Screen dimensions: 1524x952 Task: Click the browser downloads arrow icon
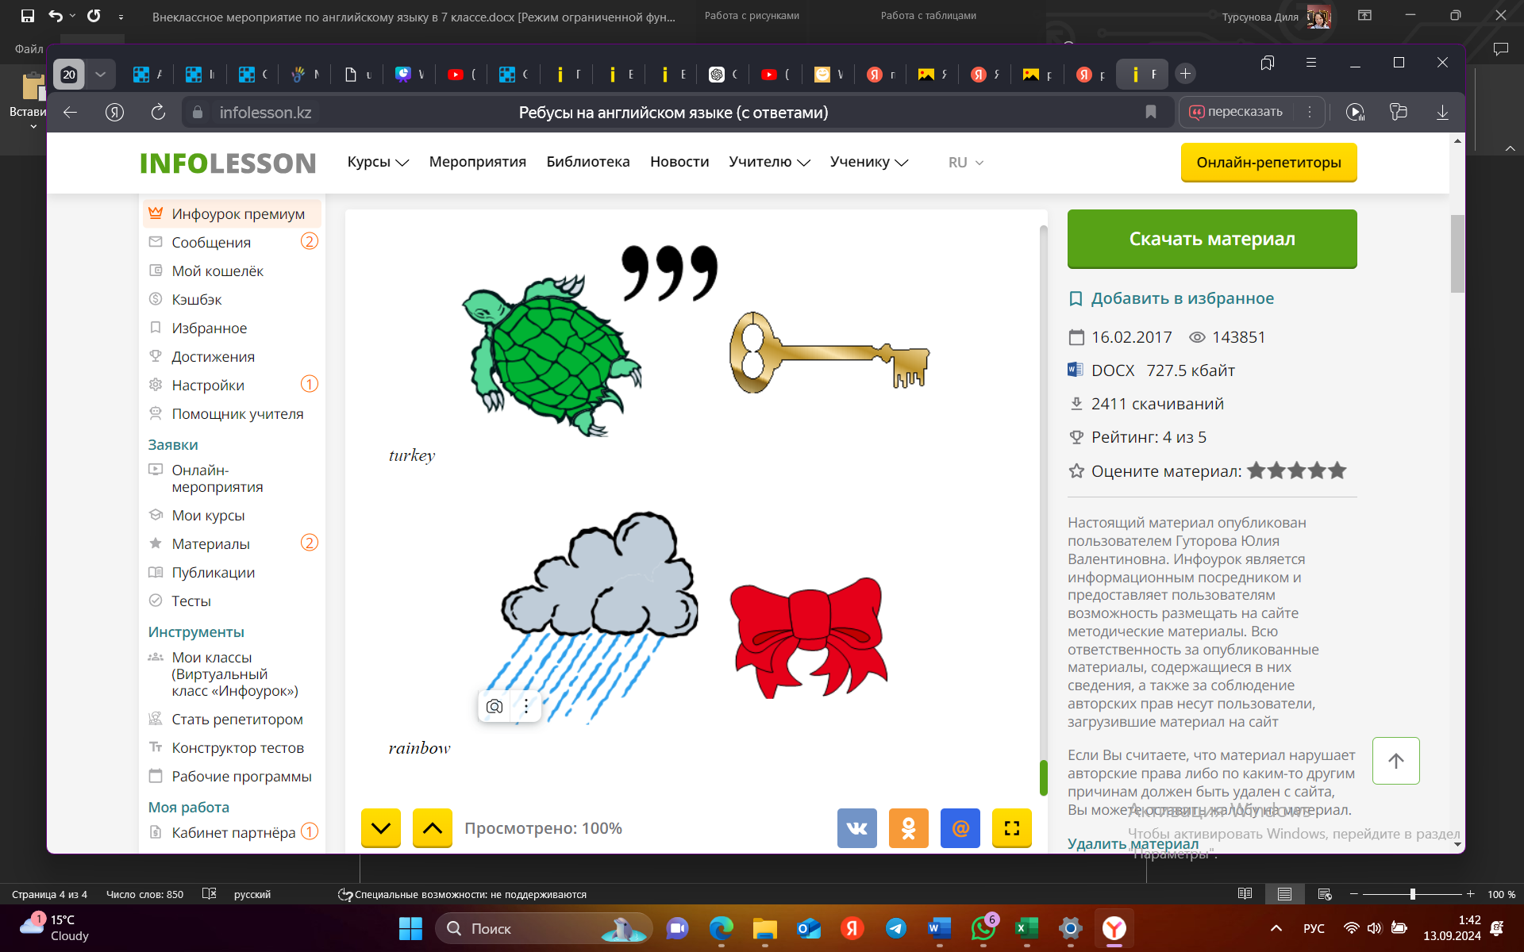coord(1442,113)
